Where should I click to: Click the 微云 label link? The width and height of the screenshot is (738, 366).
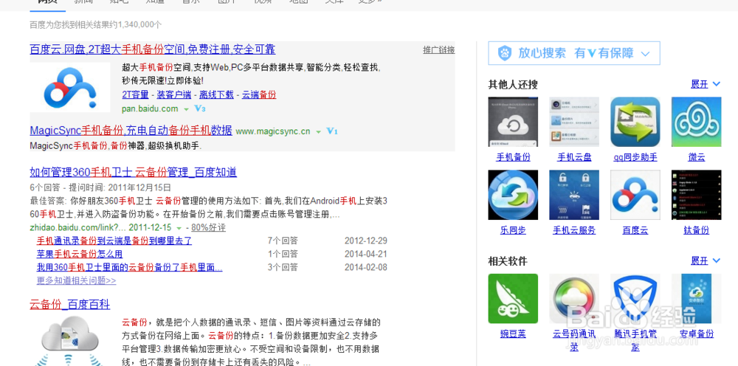[697, 157]
